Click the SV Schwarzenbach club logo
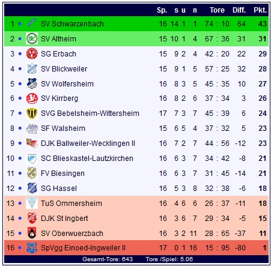The width and height of the screenshot is (274, 269). tap(32, 23)
